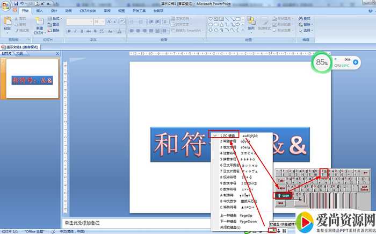The height and width of the screenshot is (234, 376).
Task: Toggle the Shift key on soft keyboard
Action: pyautogui.click(x=285, y=196)
